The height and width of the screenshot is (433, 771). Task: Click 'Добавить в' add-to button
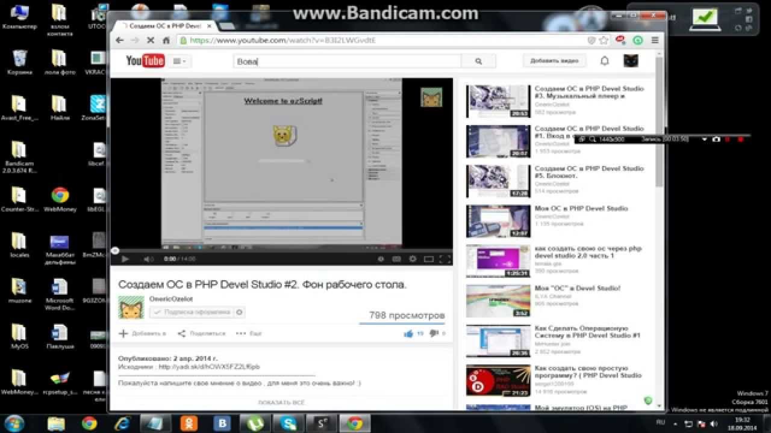click(142, 333)
